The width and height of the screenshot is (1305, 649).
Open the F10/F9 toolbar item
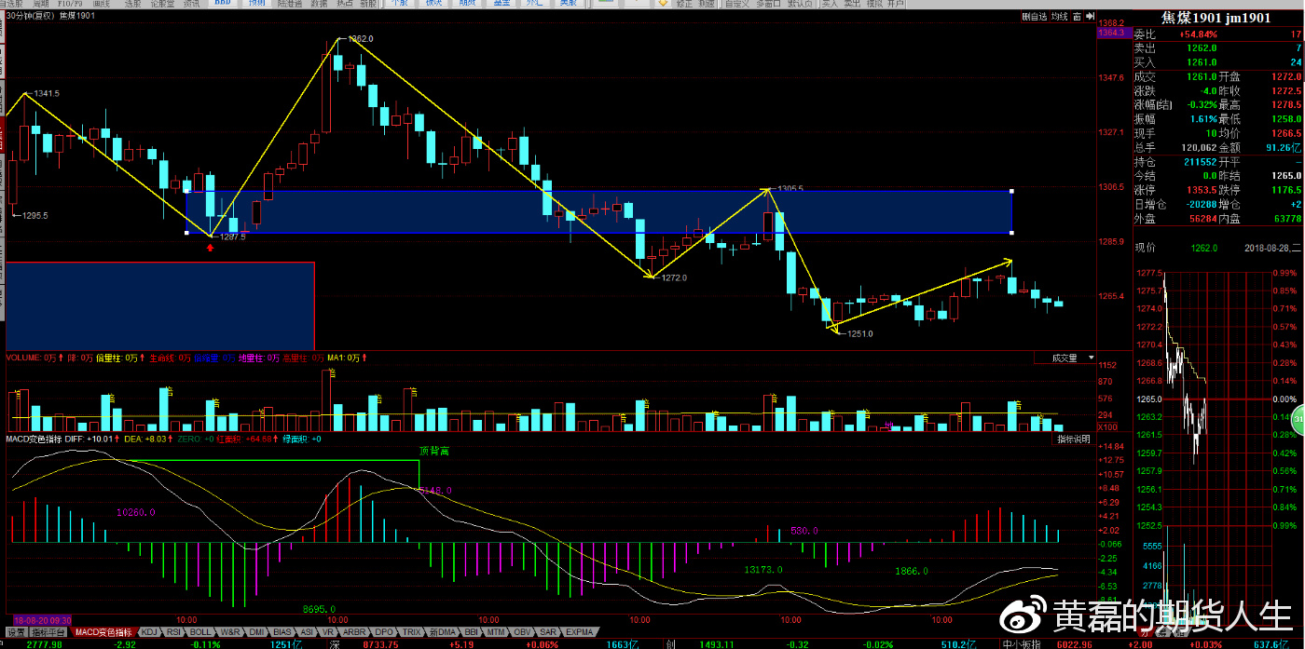coord(70,3)
